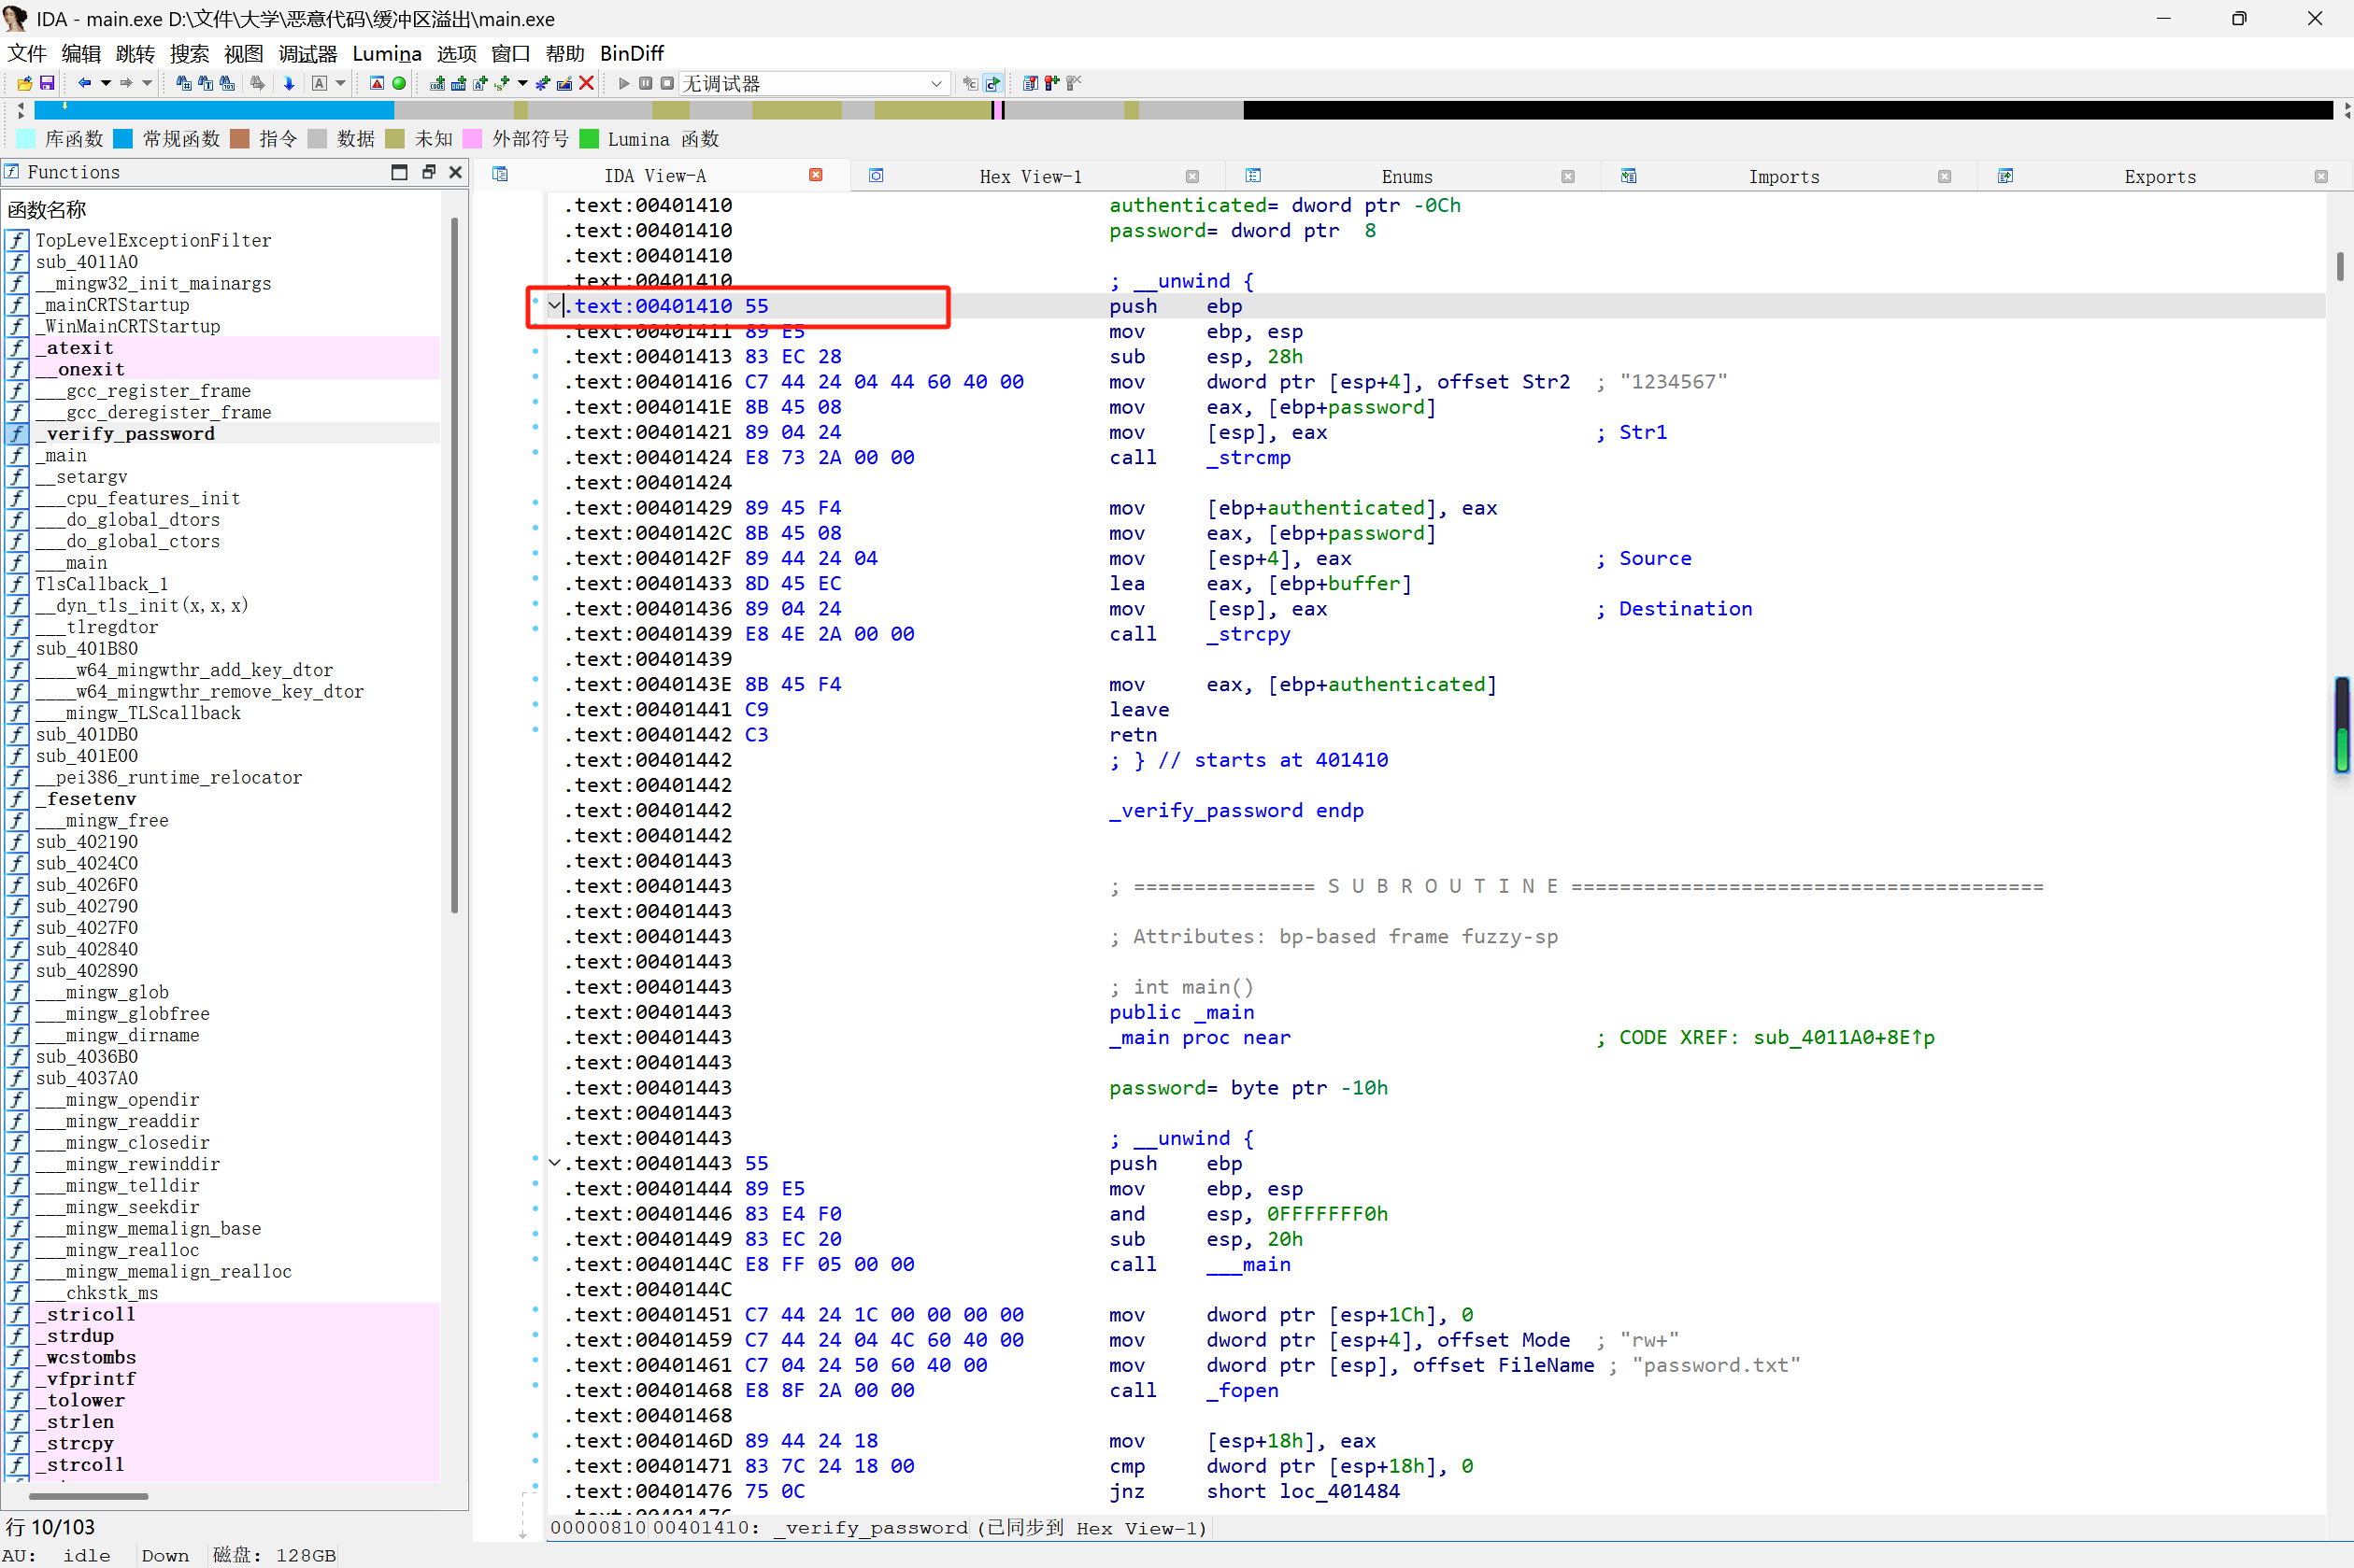Click the Open file icon
The image size is (2354, 1568).
point(25,83)
